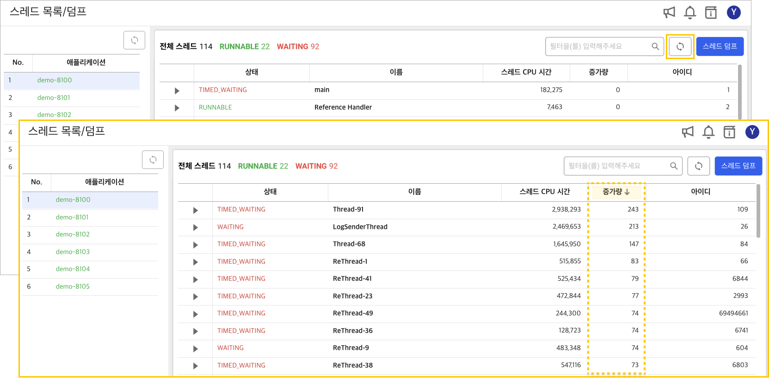Click WAITING 92 count in front window
This screenshot has width=769, height=378.
point(317,166)
